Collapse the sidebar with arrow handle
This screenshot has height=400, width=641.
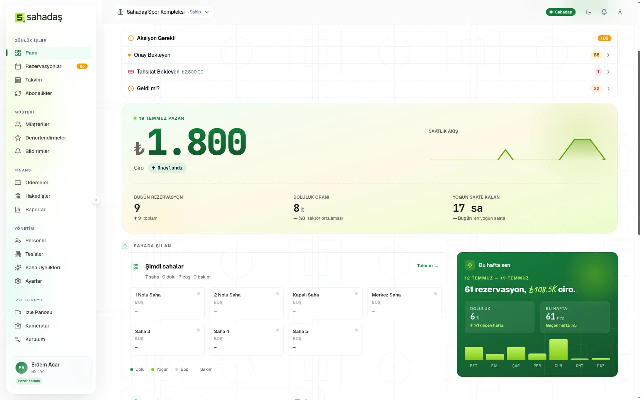pyautogui.click(x=96, y=200)
